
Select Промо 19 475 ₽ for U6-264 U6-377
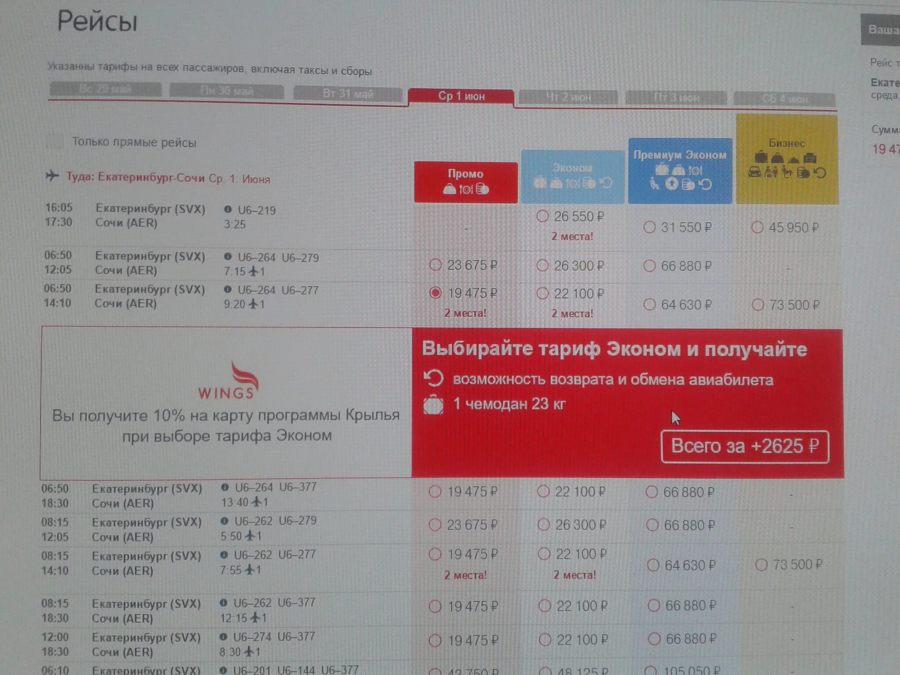(435, 491)
